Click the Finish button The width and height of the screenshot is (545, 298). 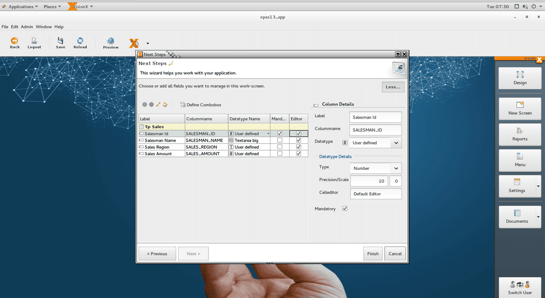pos(373,254)
